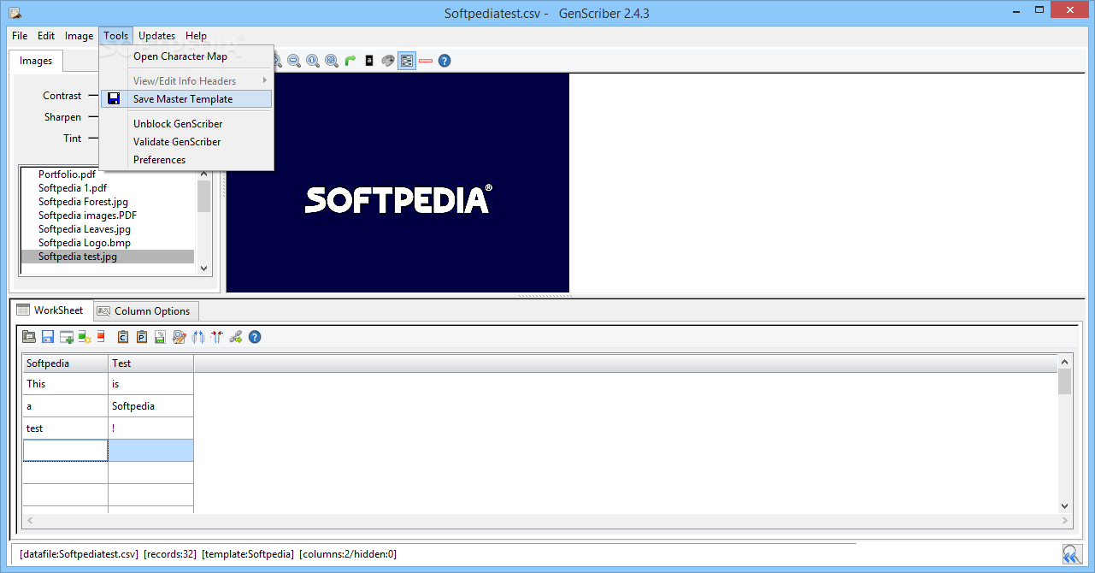Select the cell containing 'a'

tap(65, 406)
